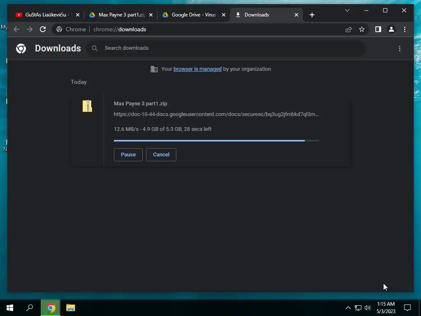Cancel the Max Payne 3 download
This screenshot has height=316, width=421.
(x=161, y=155)
